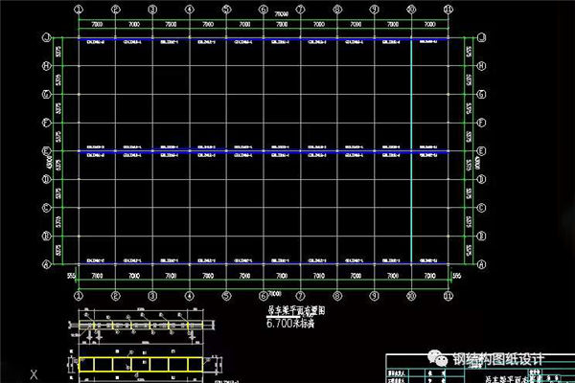Click the top overall dimension 70000
The width and height of the screenshot is (575, 383).
pos(278,14)
